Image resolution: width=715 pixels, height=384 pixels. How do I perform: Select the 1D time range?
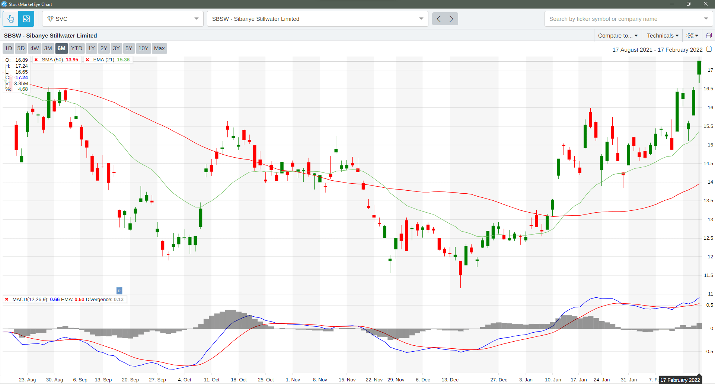tap(9, 48)
